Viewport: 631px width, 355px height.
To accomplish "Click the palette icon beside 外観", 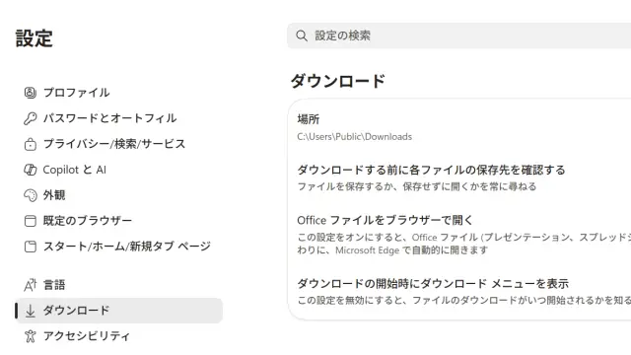I will coord(31,195).
